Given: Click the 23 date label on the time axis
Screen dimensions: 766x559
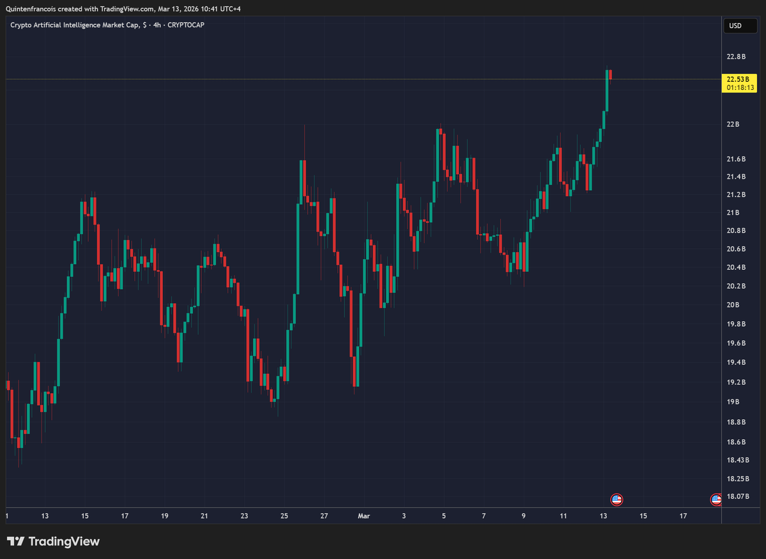Looking at the screenshot, I should click(x=244, y=516).
